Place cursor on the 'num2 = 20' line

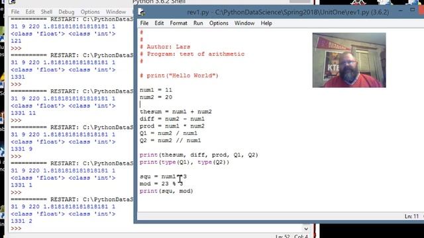tap(156, 97)
